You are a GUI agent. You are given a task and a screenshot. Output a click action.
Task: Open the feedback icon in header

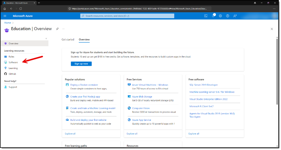[235, 16]
